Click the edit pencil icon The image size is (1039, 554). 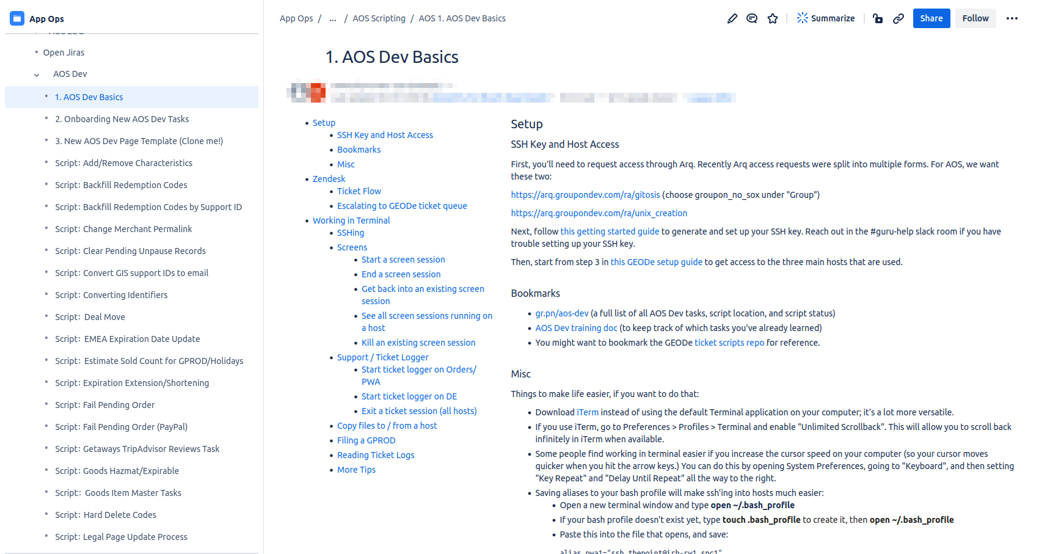point(732,18)
